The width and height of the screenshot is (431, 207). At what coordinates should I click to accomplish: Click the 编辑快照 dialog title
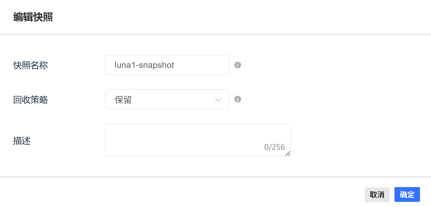[33, 17]
